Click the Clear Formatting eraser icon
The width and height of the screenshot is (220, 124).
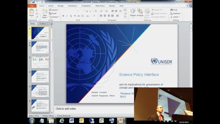96,11
